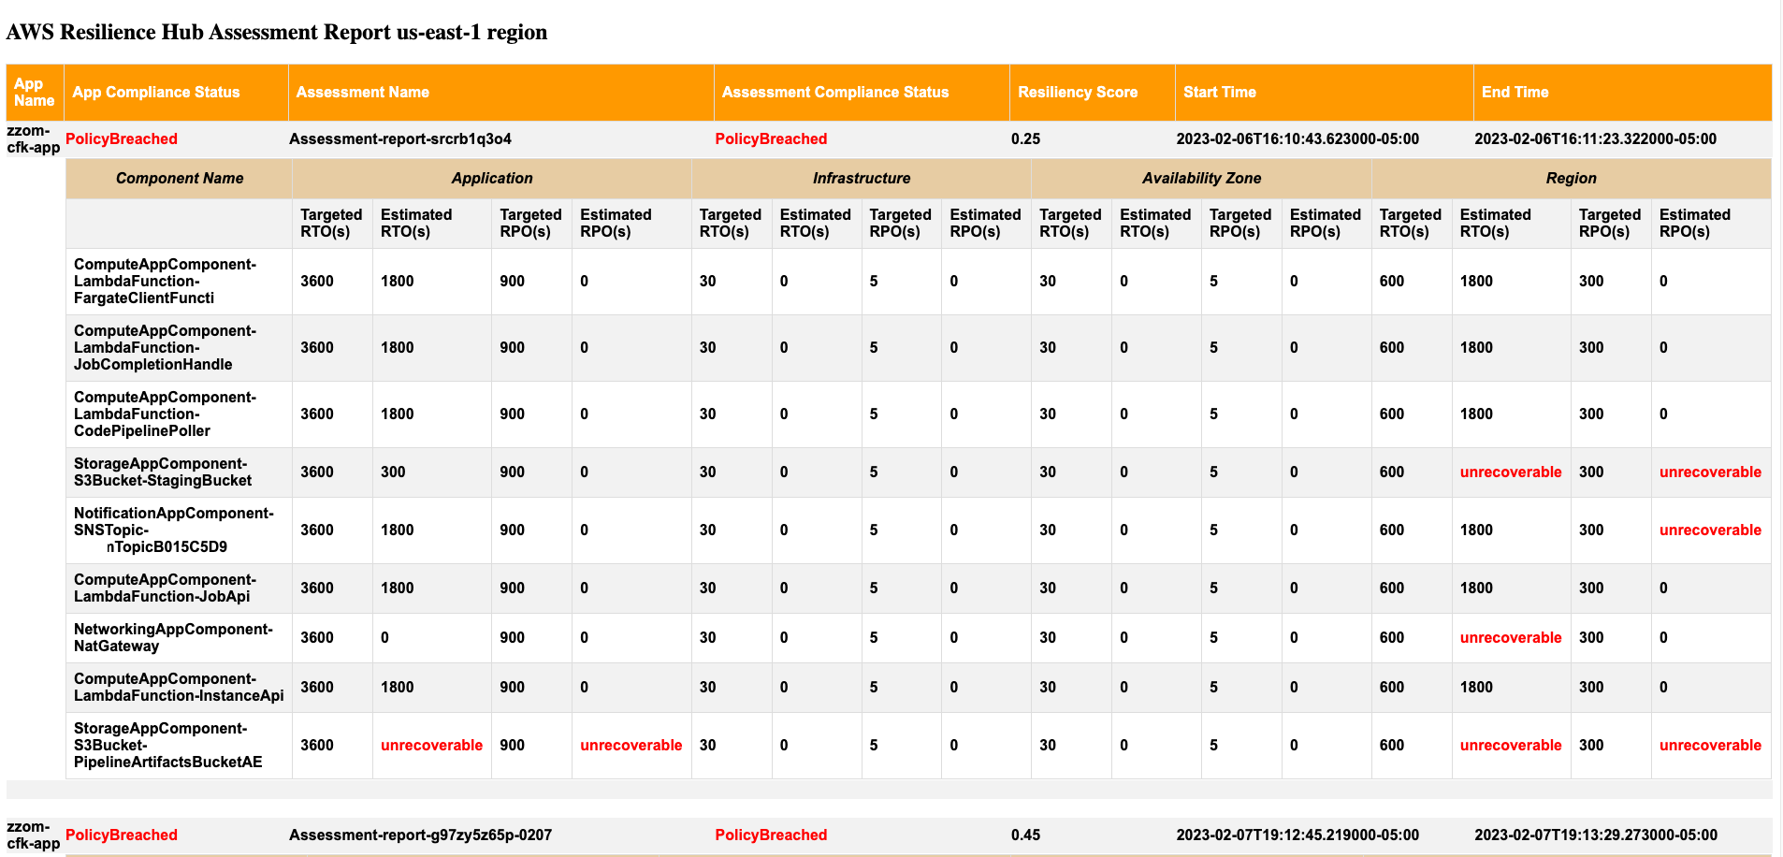Click the End Time column header
The image size is (1783, 857).
coord(1622,93)
